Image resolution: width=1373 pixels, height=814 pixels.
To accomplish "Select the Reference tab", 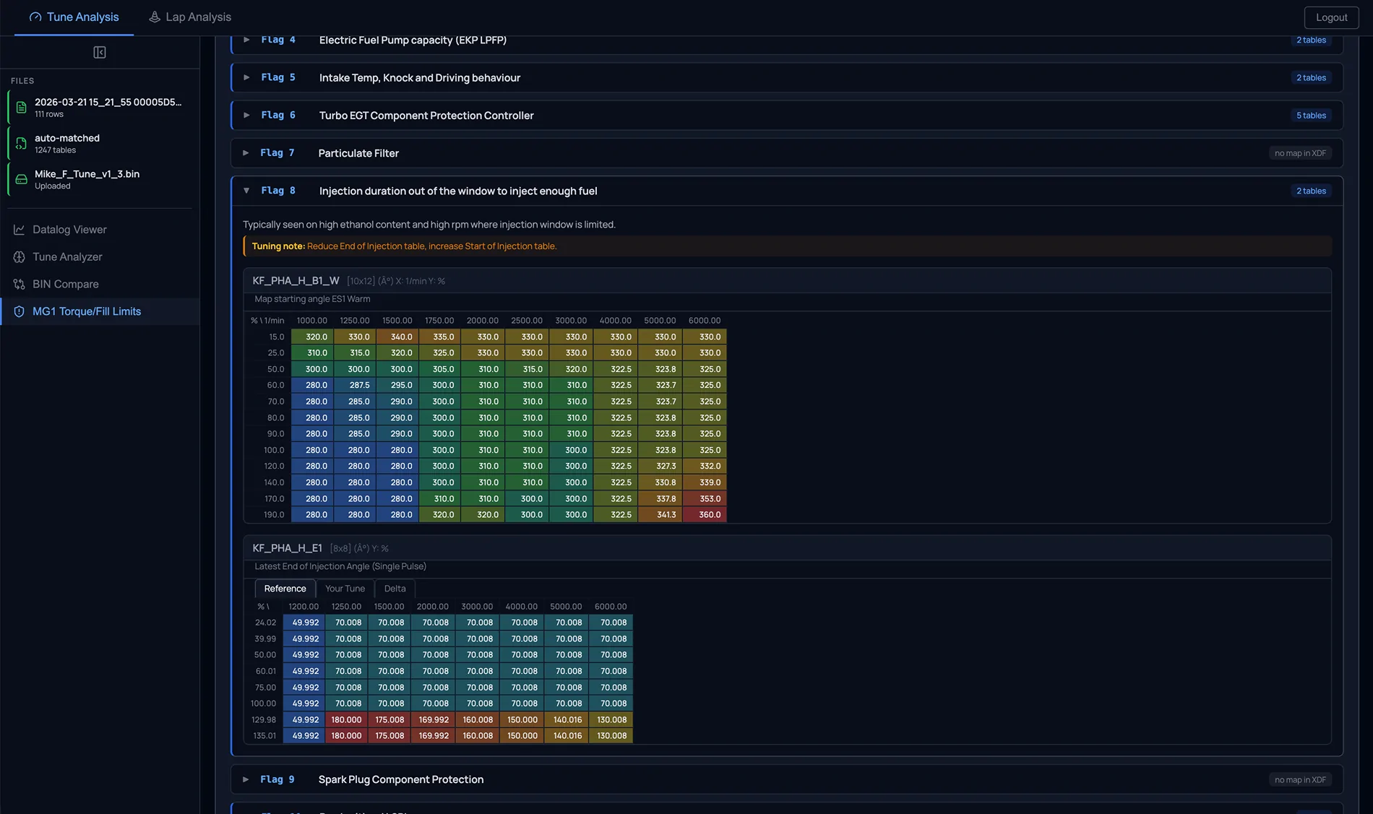I will [285, 589].
